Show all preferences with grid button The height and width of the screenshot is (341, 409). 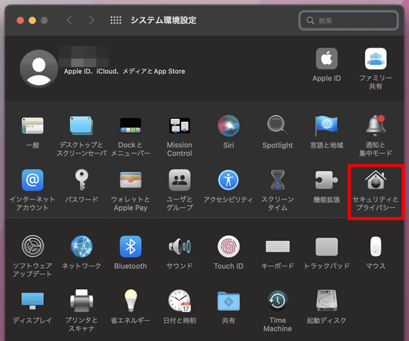click(115, 20)
